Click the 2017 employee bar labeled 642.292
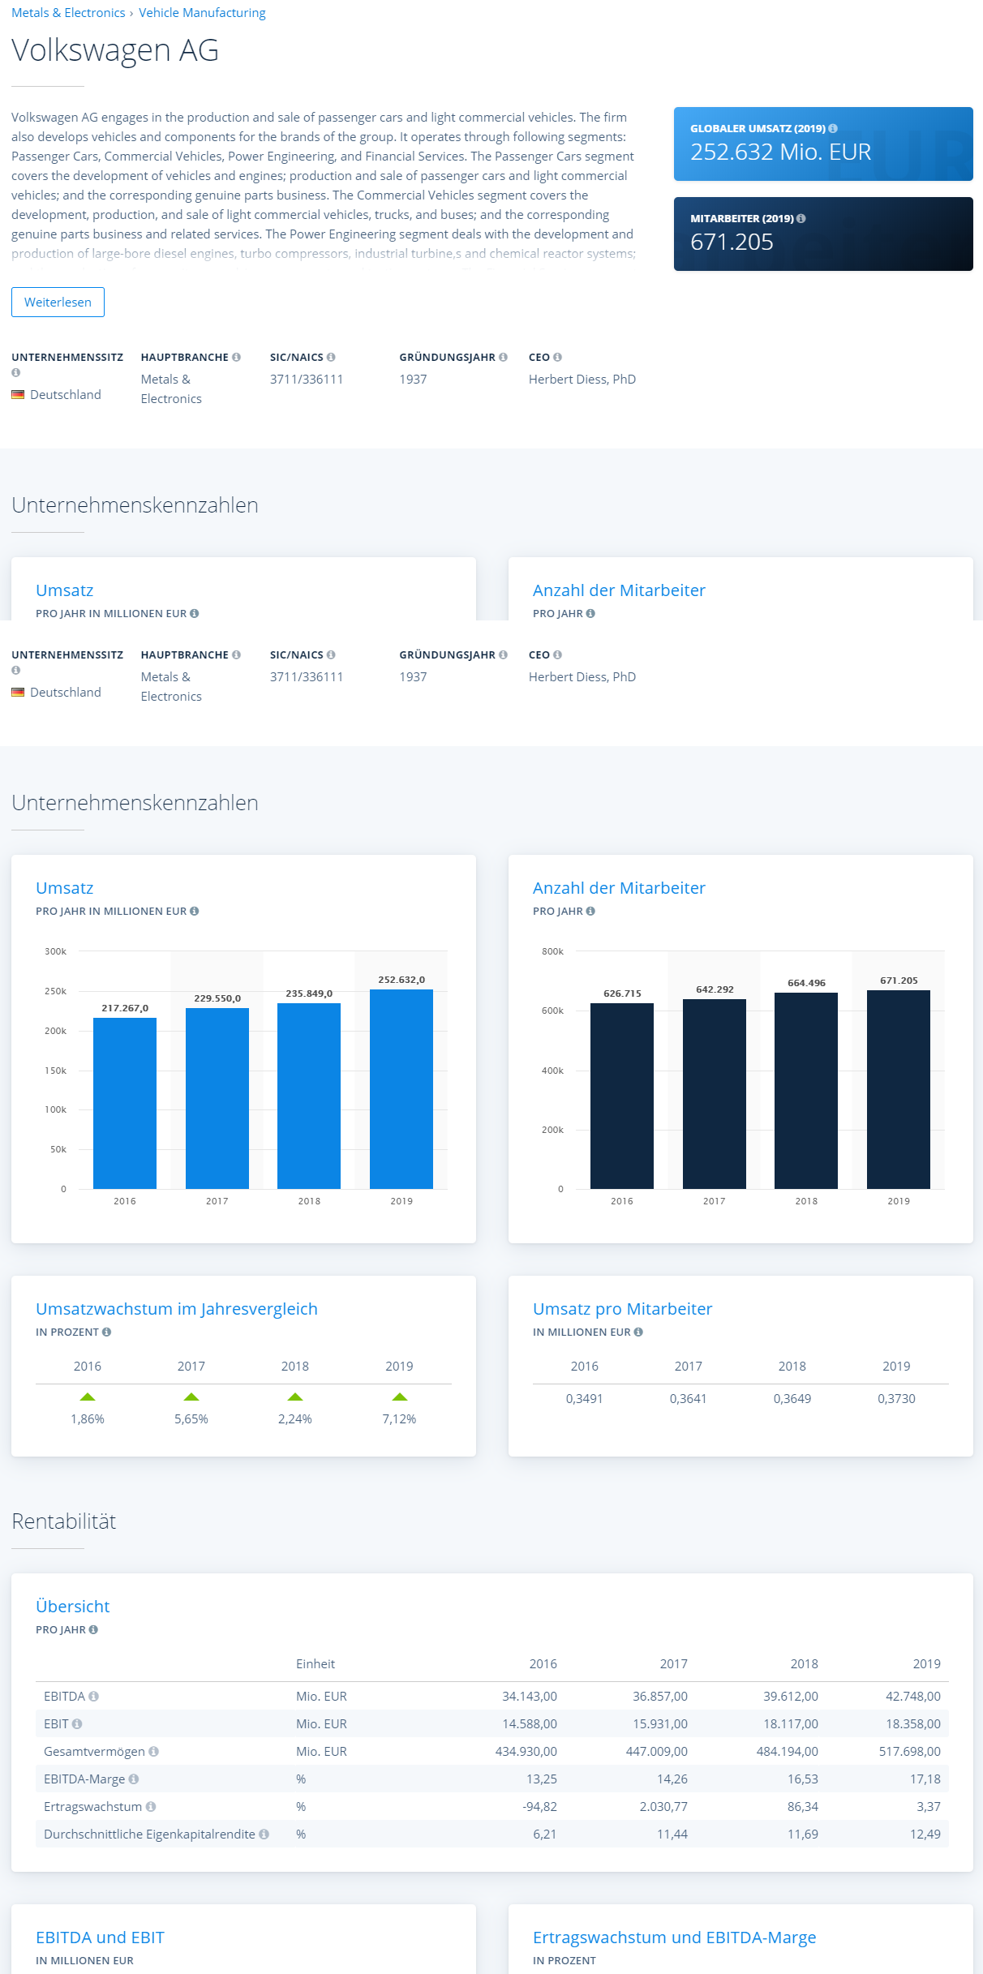Screen dimensions: 983x1974 tap(715, 1094)
